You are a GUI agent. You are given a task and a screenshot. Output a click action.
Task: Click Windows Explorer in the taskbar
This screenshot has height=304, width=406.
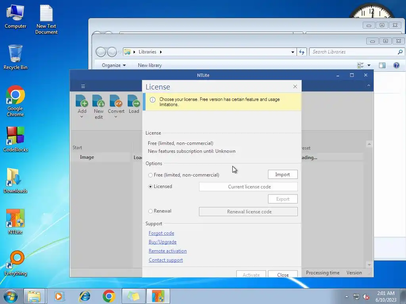tap(34, 296)
